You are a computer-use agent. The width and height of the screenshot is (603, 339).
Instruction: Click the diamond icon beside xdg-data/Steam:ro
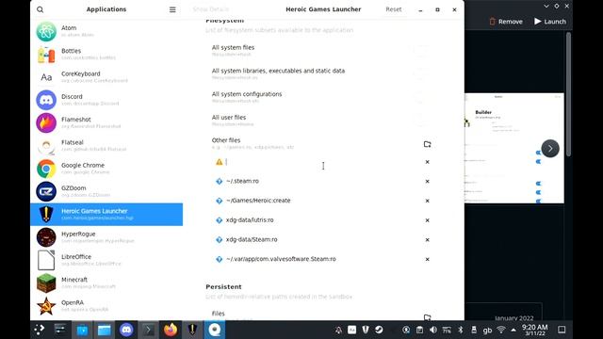tap(220, 240)
